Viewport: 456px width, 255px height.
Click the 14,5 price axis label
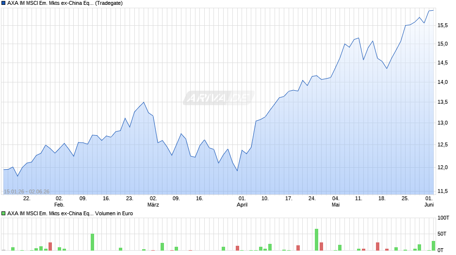[x=442, y=63]
